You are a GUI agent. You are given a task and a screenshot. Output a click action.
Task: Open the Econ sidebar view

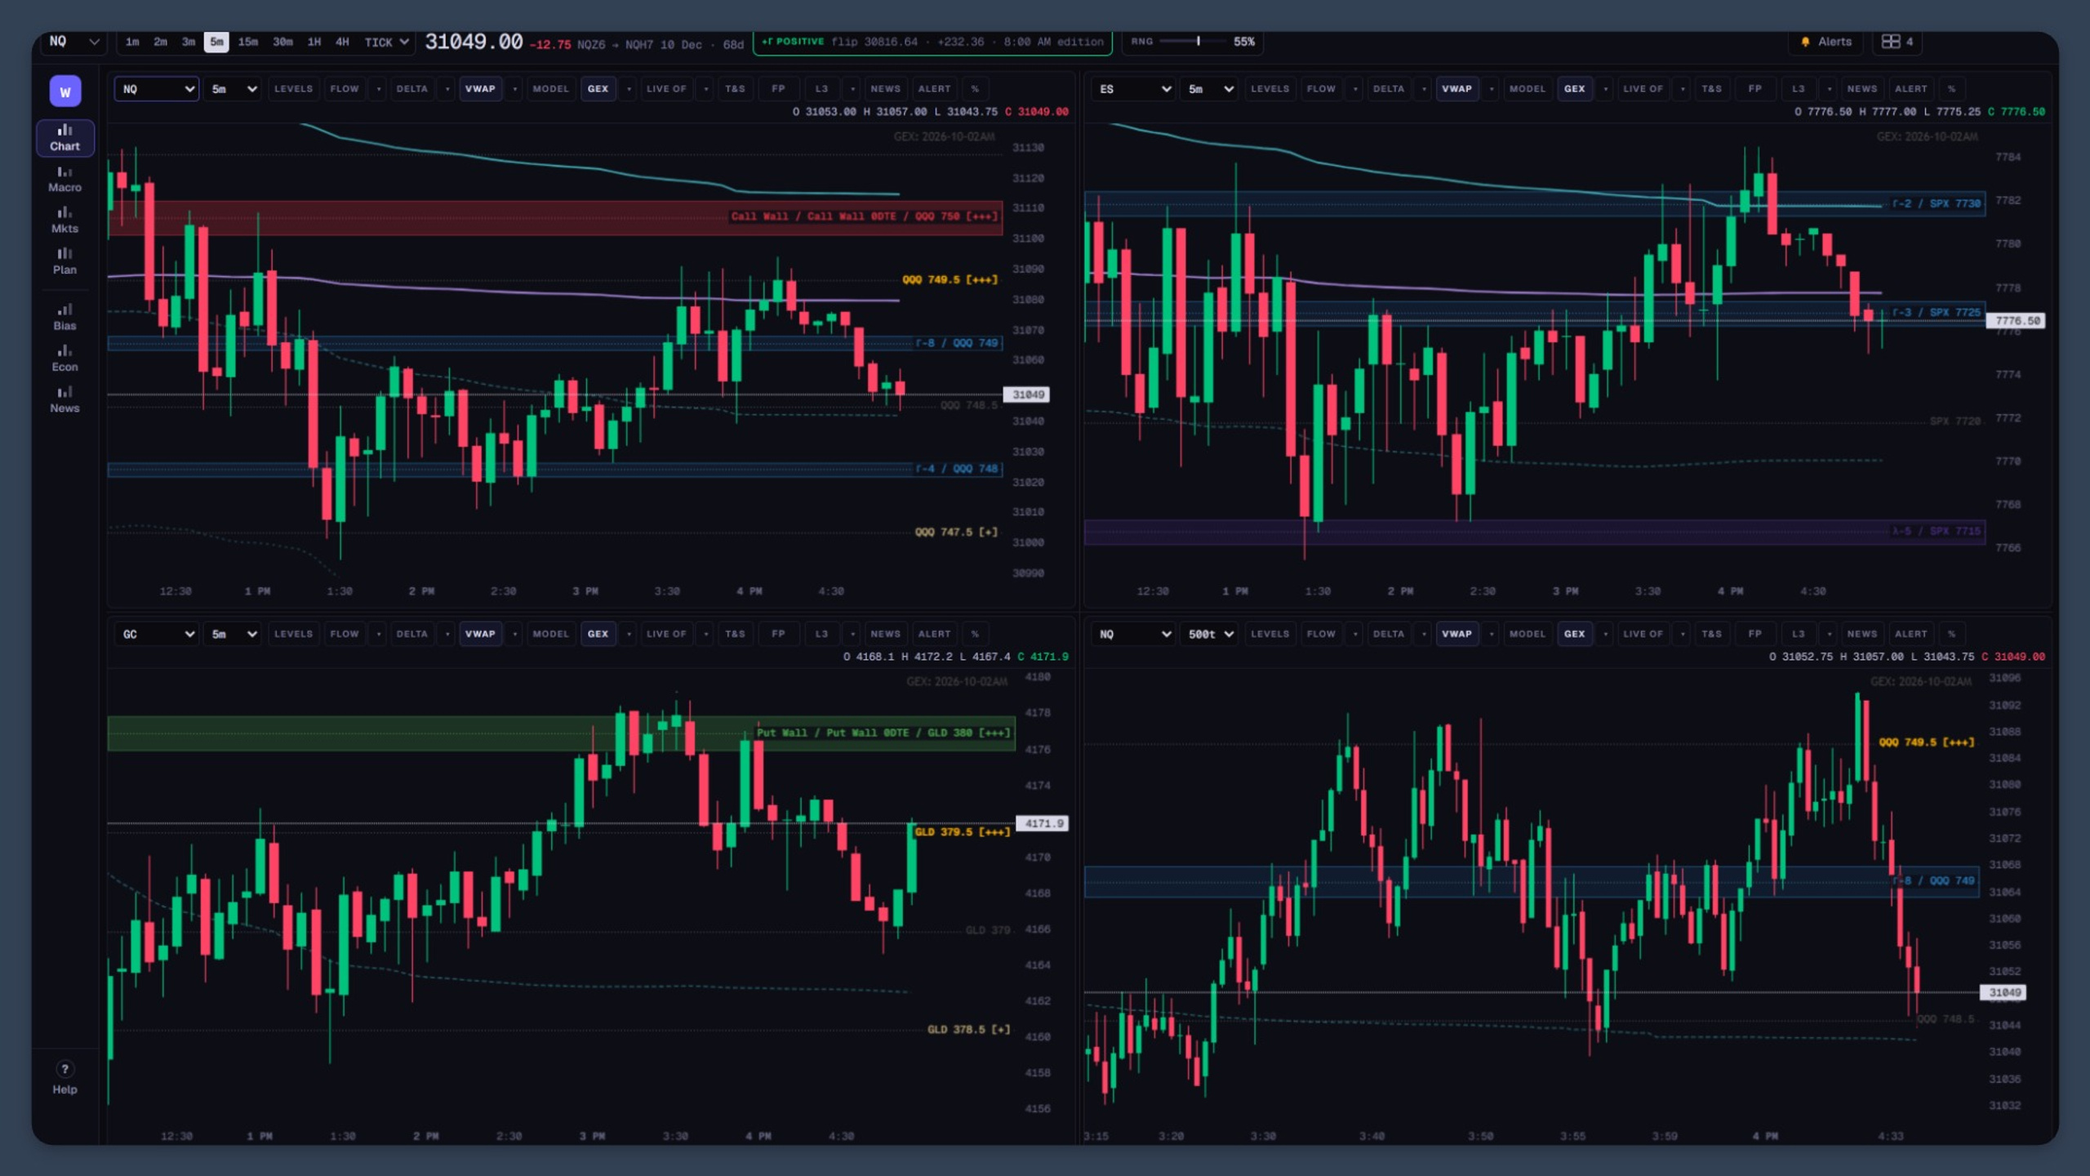pyautogui.click(x=64, y=359)
